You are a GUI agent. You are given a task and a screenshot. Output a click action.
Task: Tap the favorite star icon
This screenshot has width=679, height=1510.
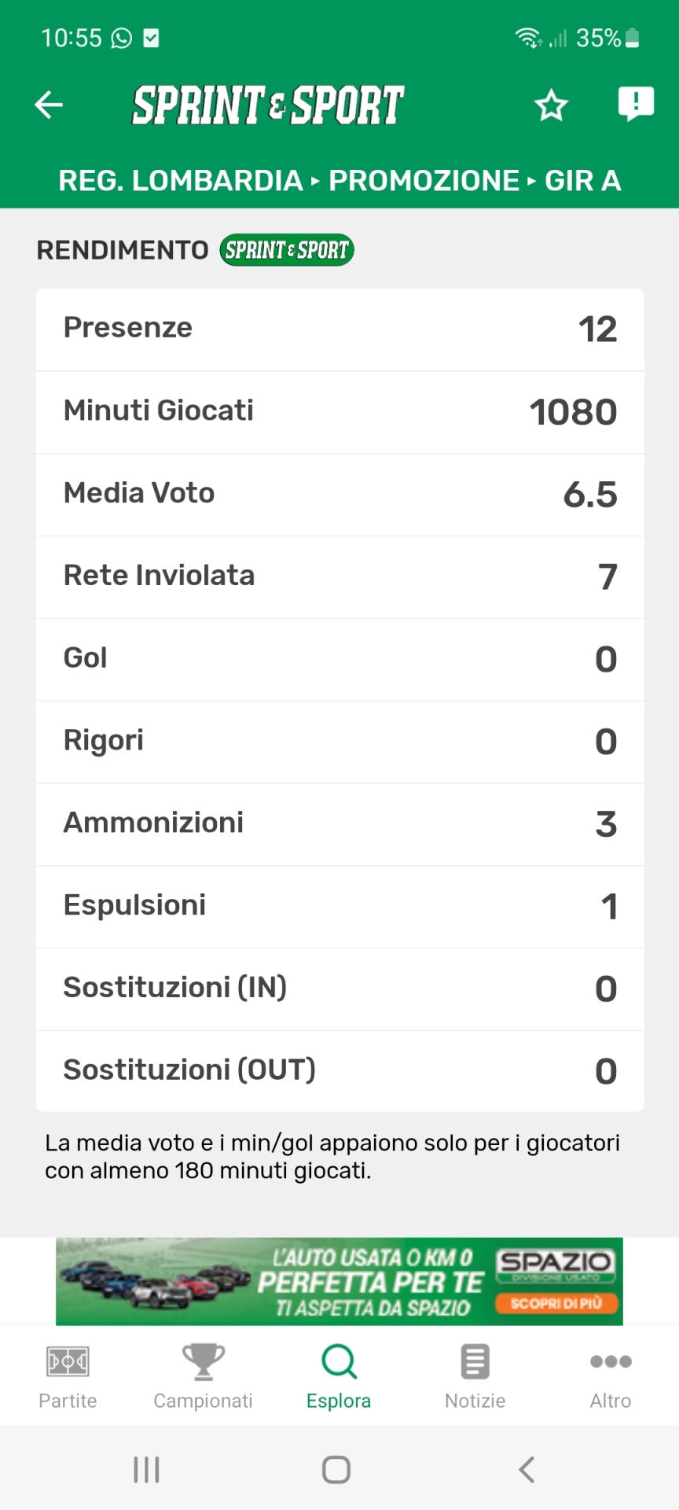point(551,105)
